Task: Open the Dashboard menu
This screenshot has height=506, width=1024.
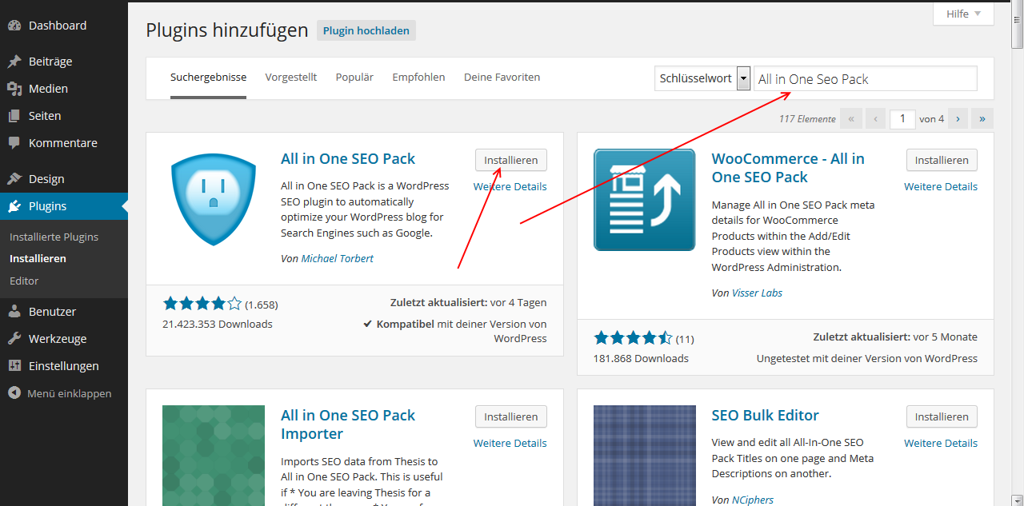Action: point(64,26)
